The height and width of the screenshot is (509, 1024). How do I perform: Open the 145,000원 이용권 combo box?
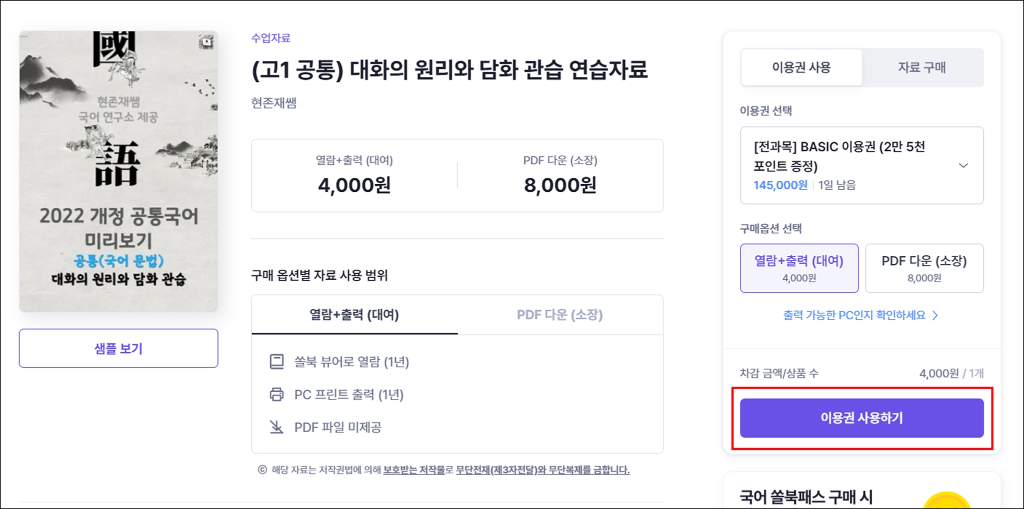(861, 165)
